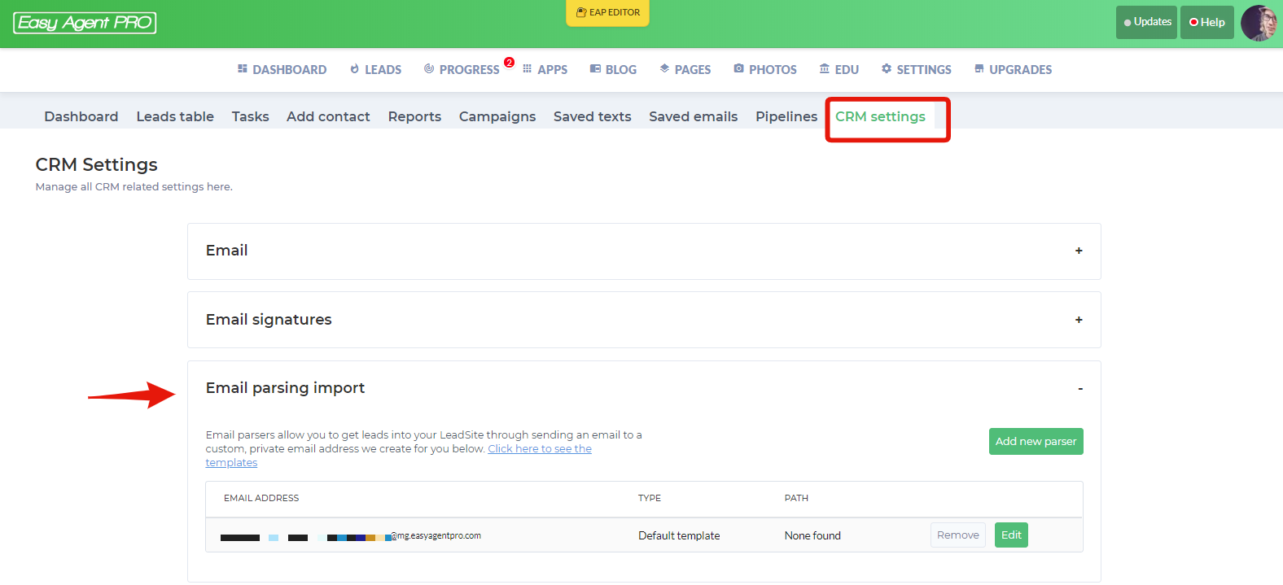Click the EMAIL ADDRESS column header
Viewport: 1283px width, 585px height.
(261, 498)
